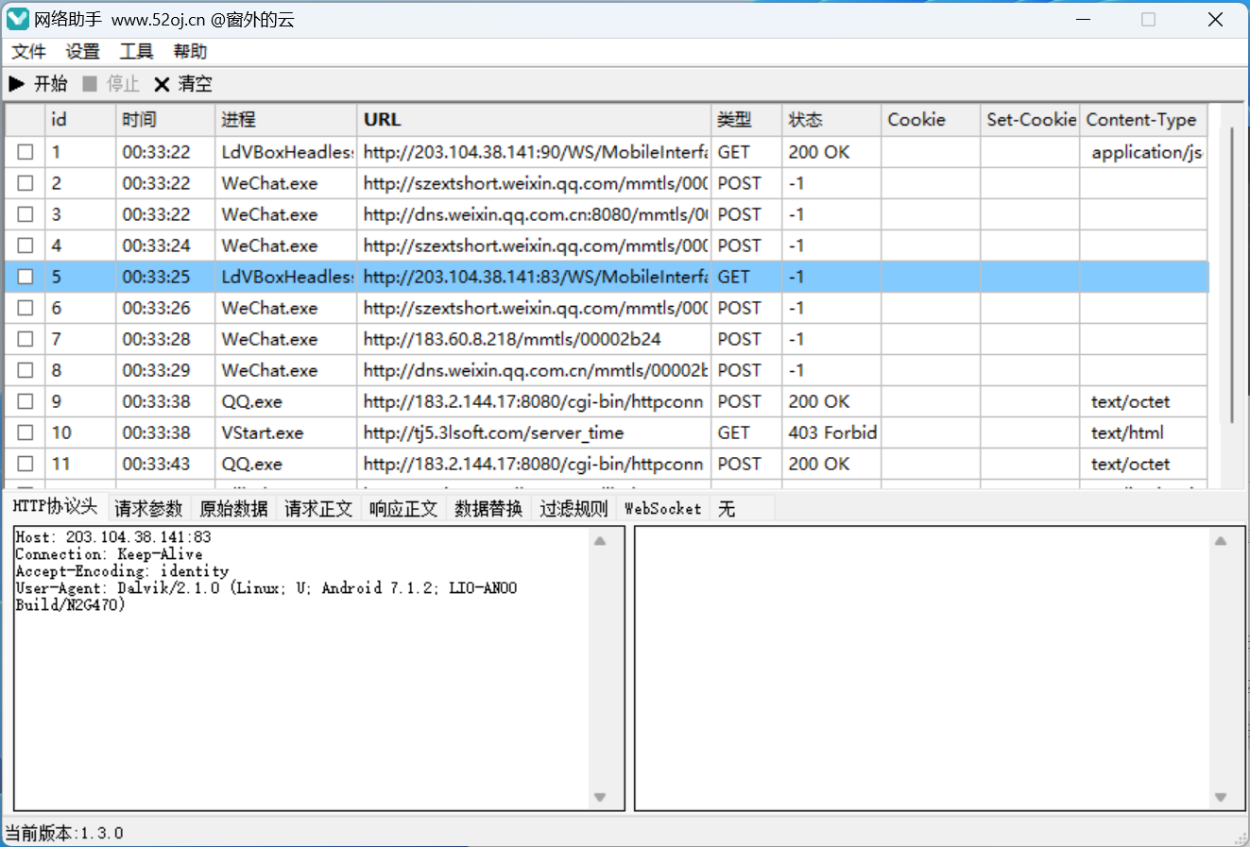This screenshot has height=847, width=1250.
Task: Select the 403 Forbid status cell
Action: [x=831, y=432]
